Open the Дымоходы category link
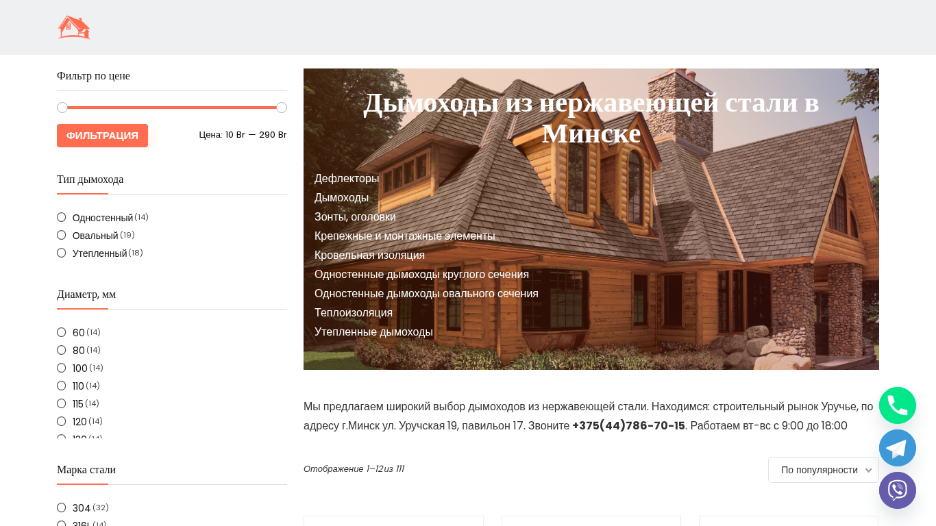Image resolution: width=936 pixels, height=526 pixels. pyautogui.click(x=341, y=197)
